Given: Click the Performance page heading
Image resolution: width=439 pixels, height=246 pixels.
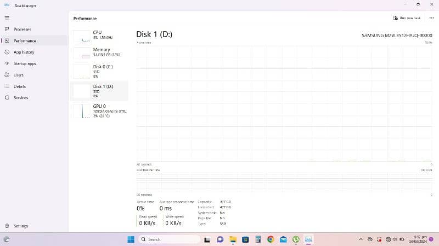Looking at the screenshot, I should (x=85, y=19).
